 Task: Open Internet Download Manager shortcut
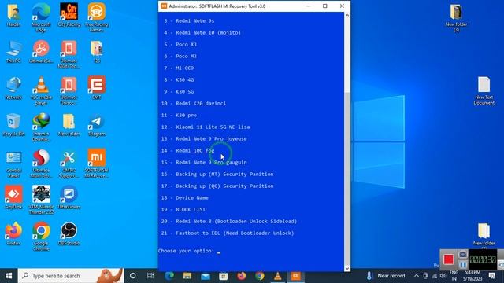point(41,127)
